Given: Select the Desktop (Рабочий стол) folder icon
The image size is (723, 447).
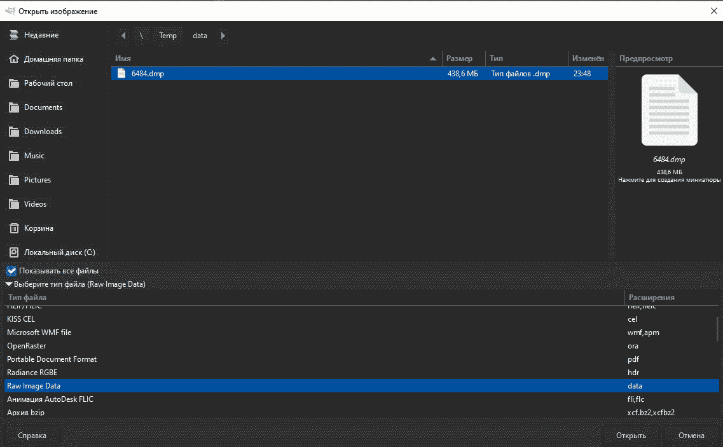Looking at the screenshot, I should 13,83.
